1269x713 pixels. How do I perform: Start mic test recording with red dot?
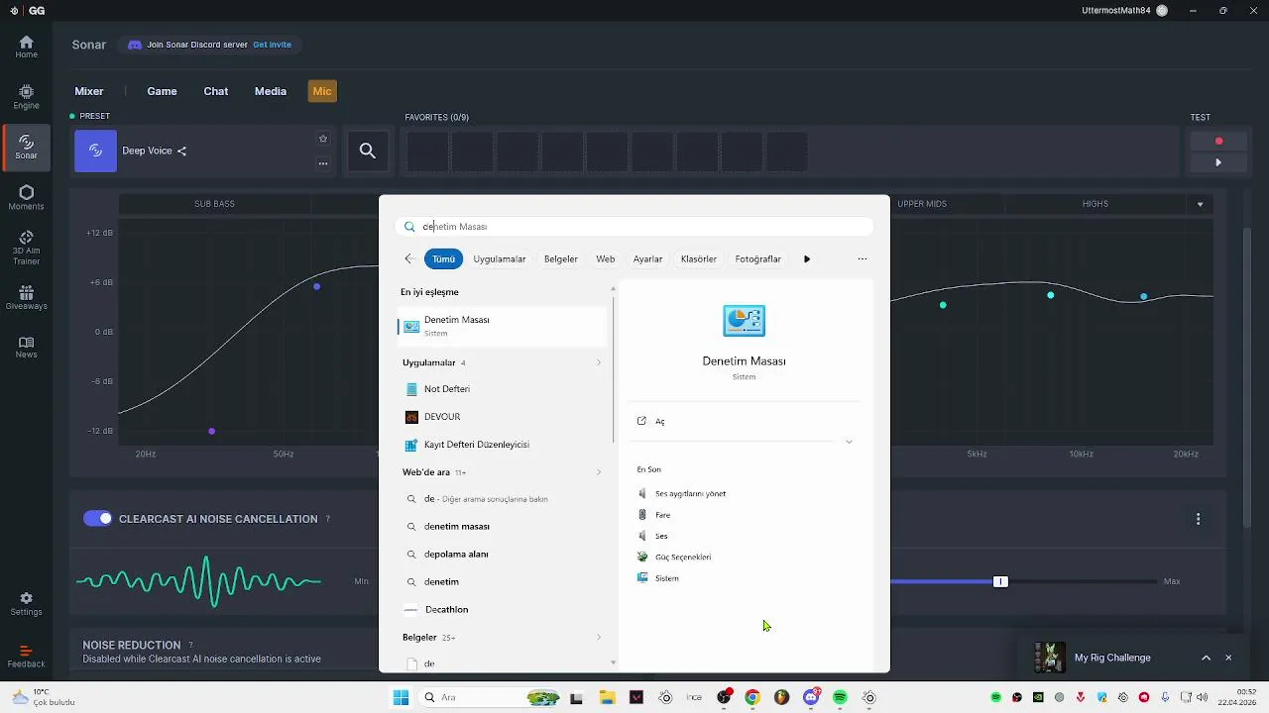coord(1218,141)
